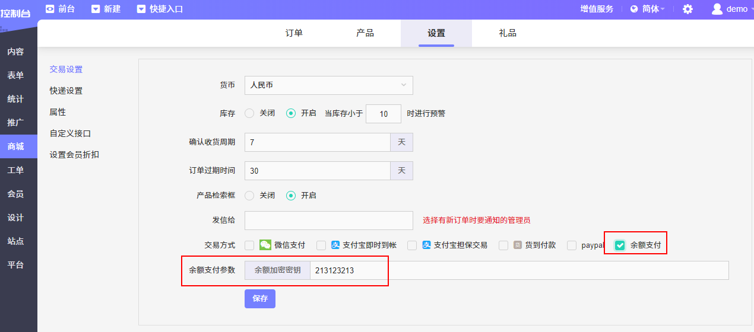The height and width of the screenshot is (332, 754).
Task: Click the 余额加密密钥 input field
Action: click(x=517, y=270)
